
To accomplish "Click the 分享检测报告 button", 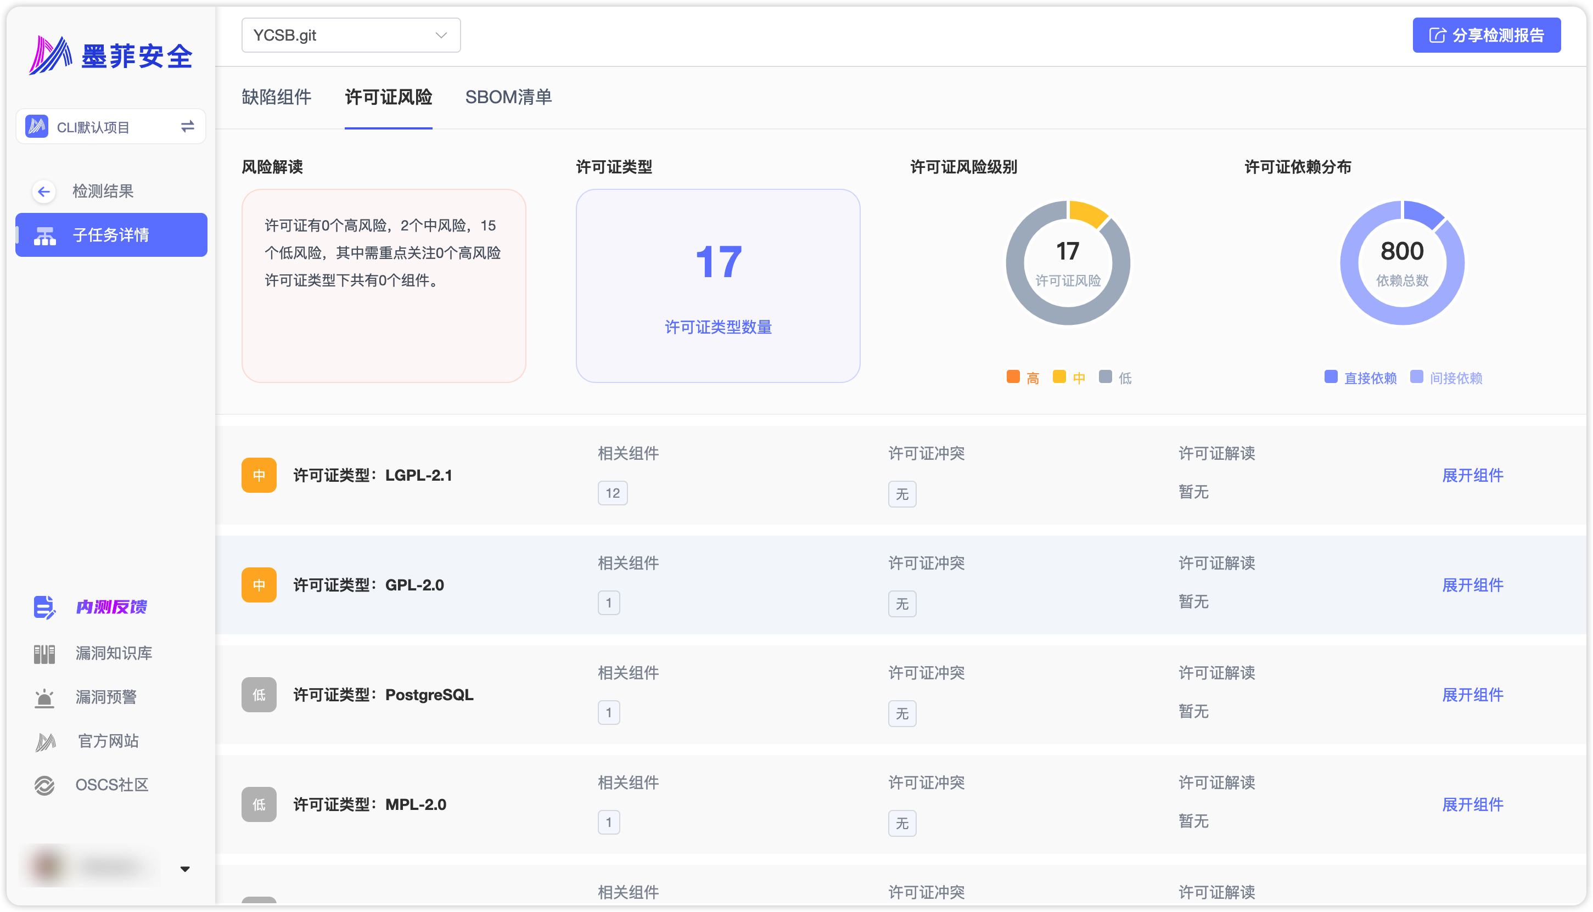I will 1486,36.
